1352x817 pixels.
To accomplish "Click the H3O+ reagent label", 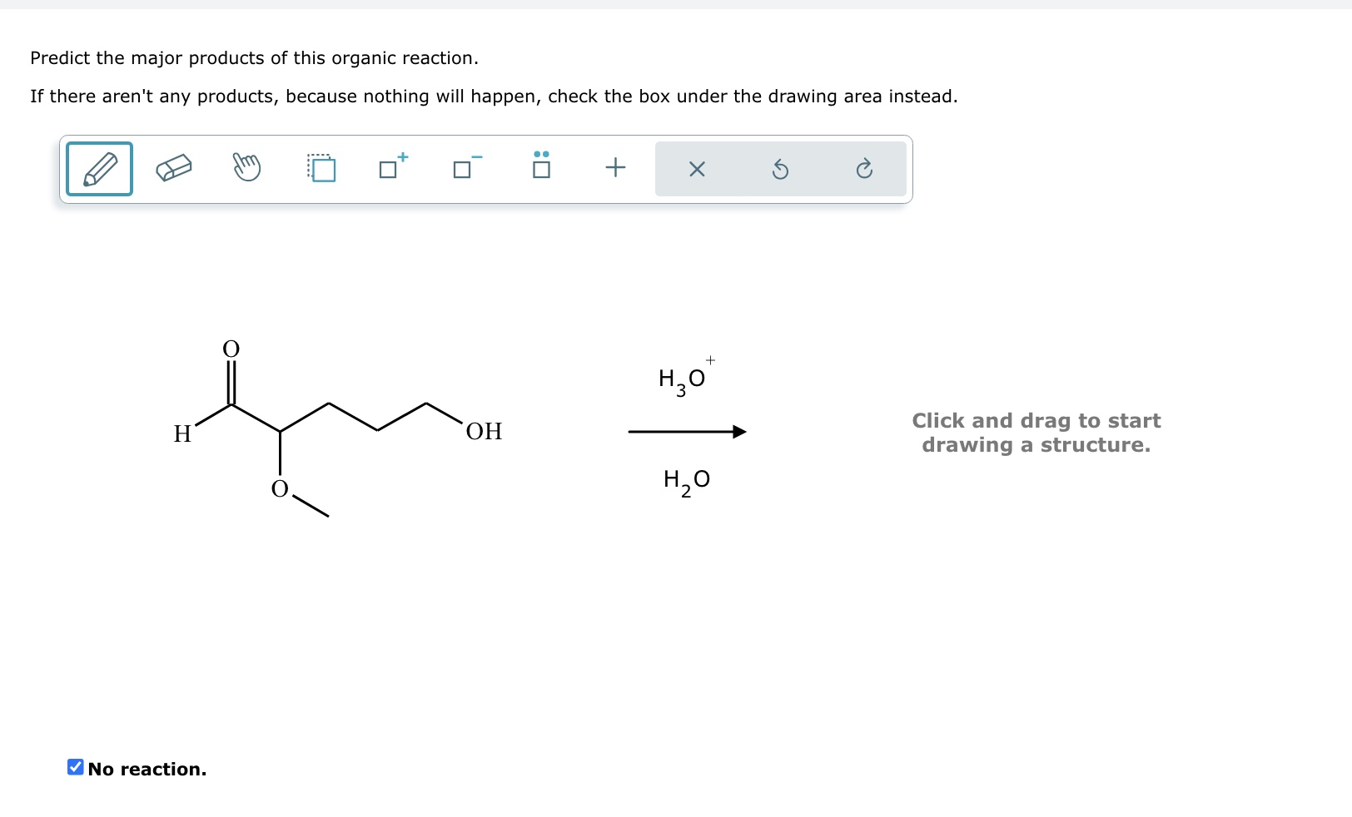I will pyautogui.click(x=683, y=379).
